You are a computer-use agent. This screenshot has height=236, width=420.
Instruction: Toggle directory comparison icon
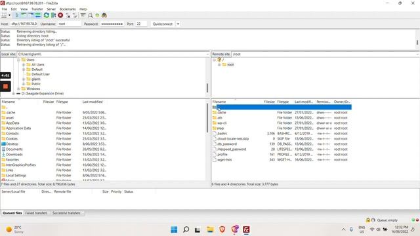[91, 15]
